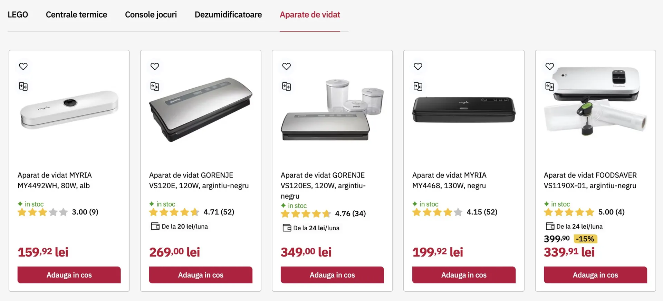
Task: Compare the MYRIA MY4468 black sealer
Action: coord(418,87)
